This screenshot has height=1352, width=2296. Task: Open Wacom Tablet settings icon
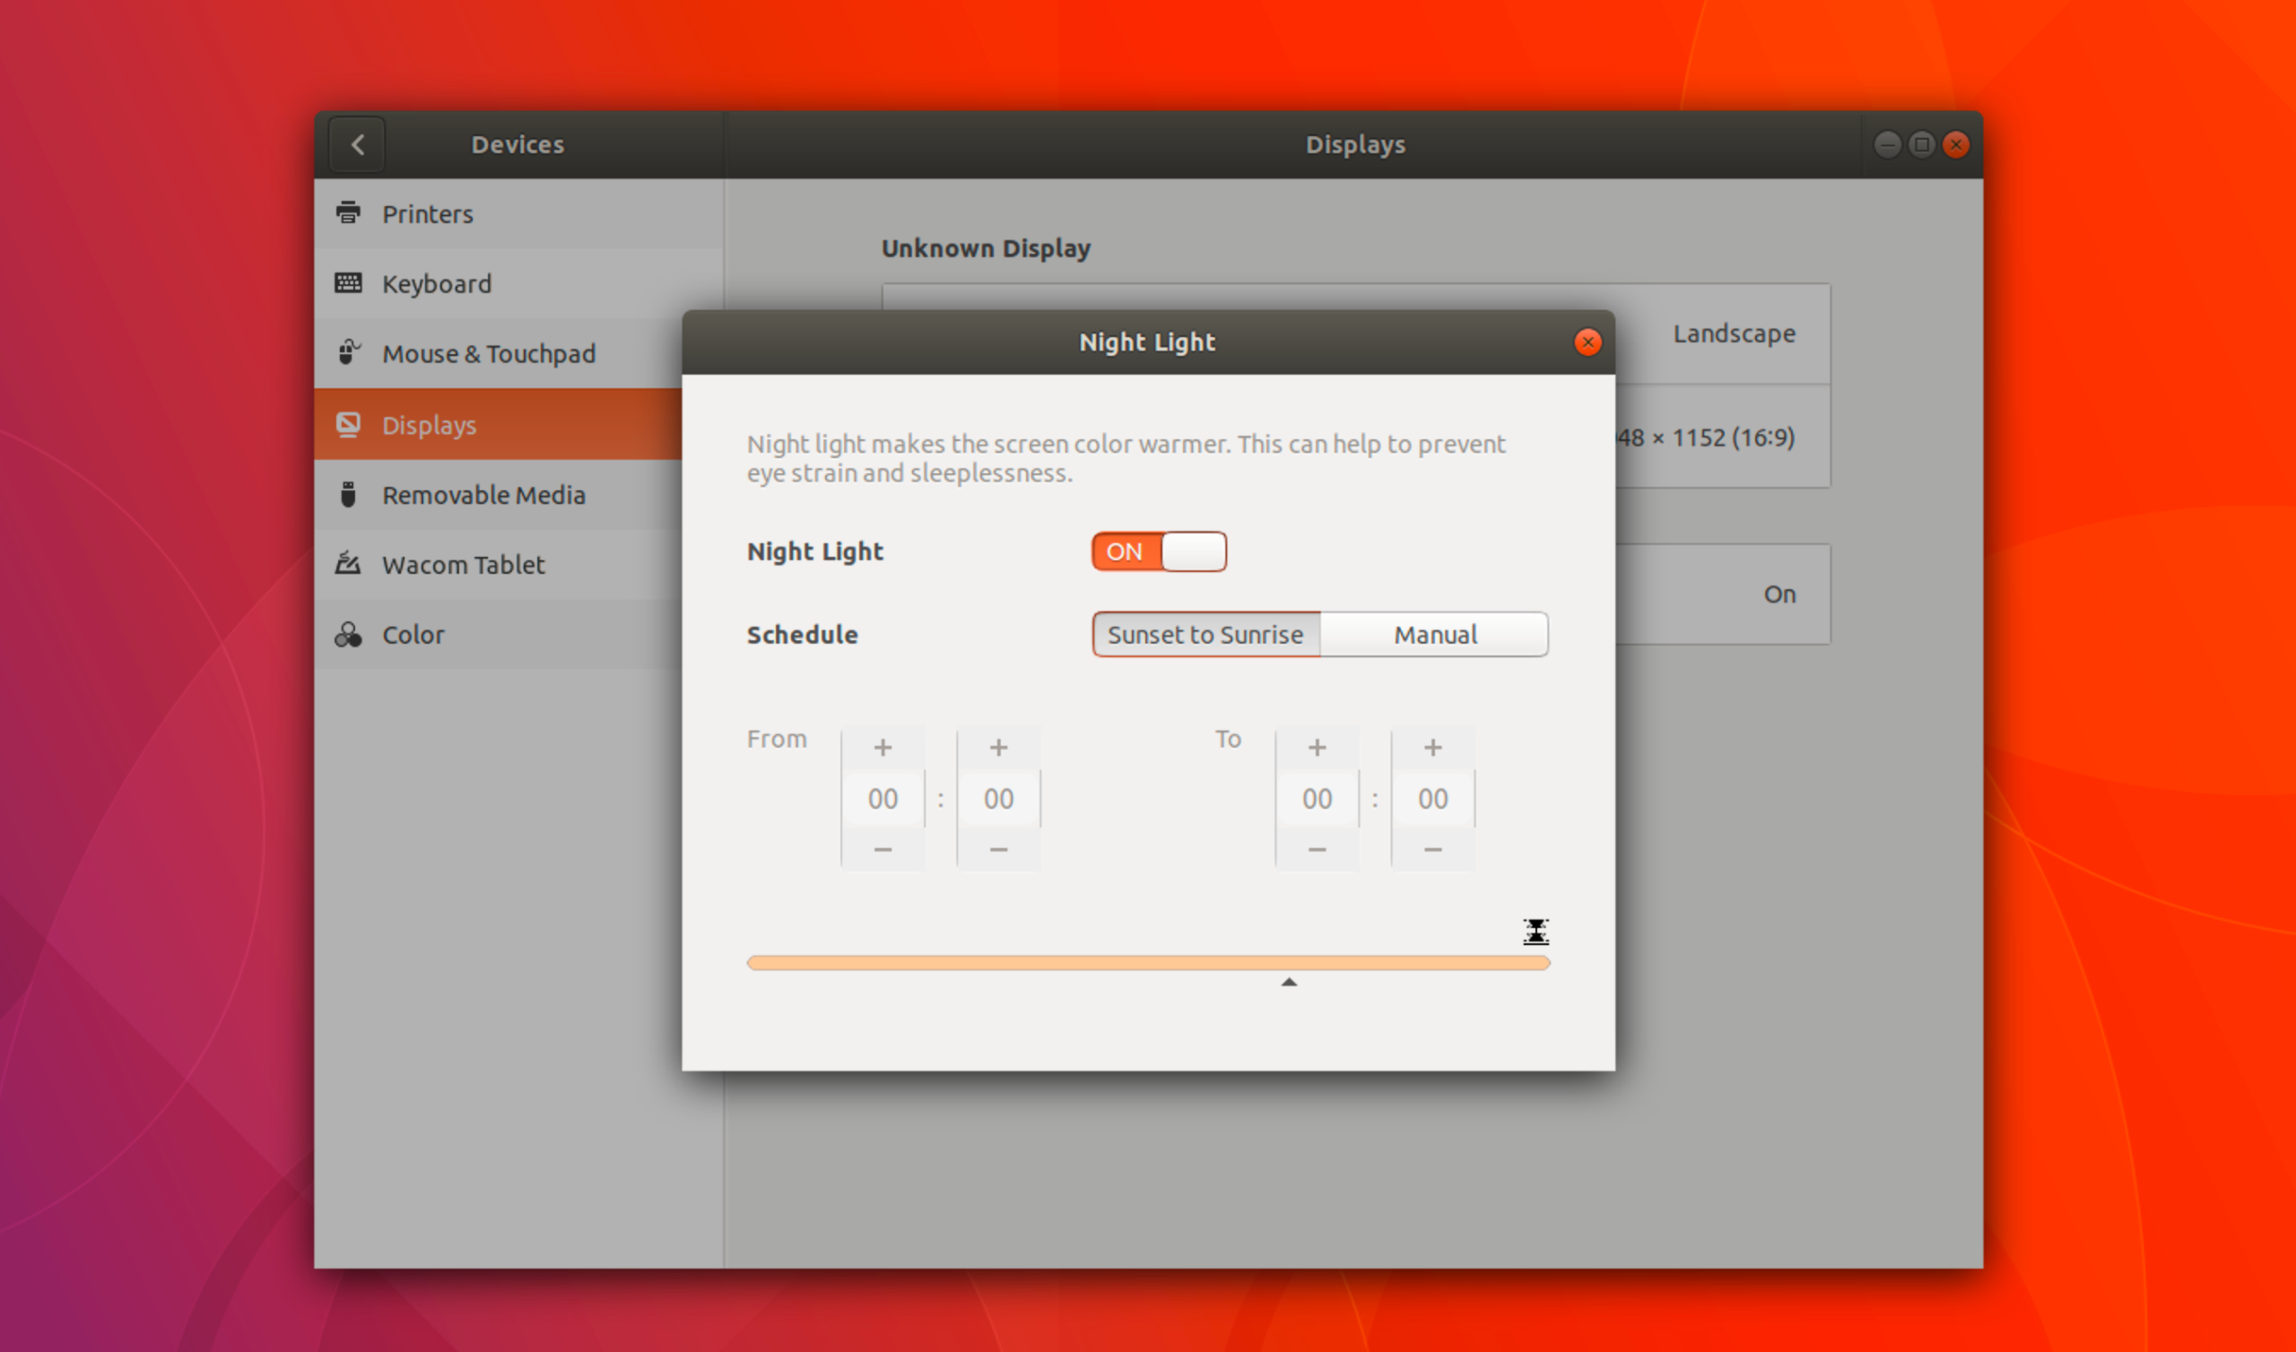pyautogui.click(x=348, y=564)
